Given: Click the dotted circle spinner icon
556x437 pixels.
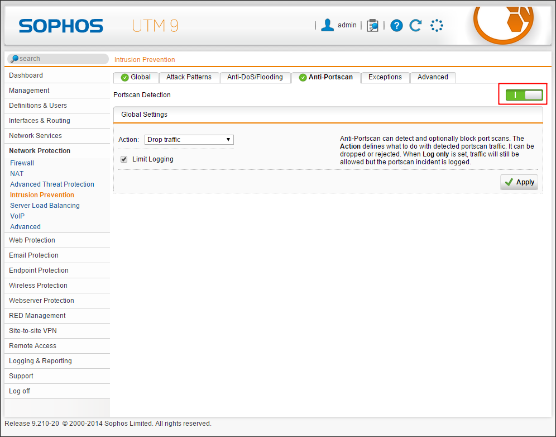Looking at the screenshot, I should (x=437, y=25).
